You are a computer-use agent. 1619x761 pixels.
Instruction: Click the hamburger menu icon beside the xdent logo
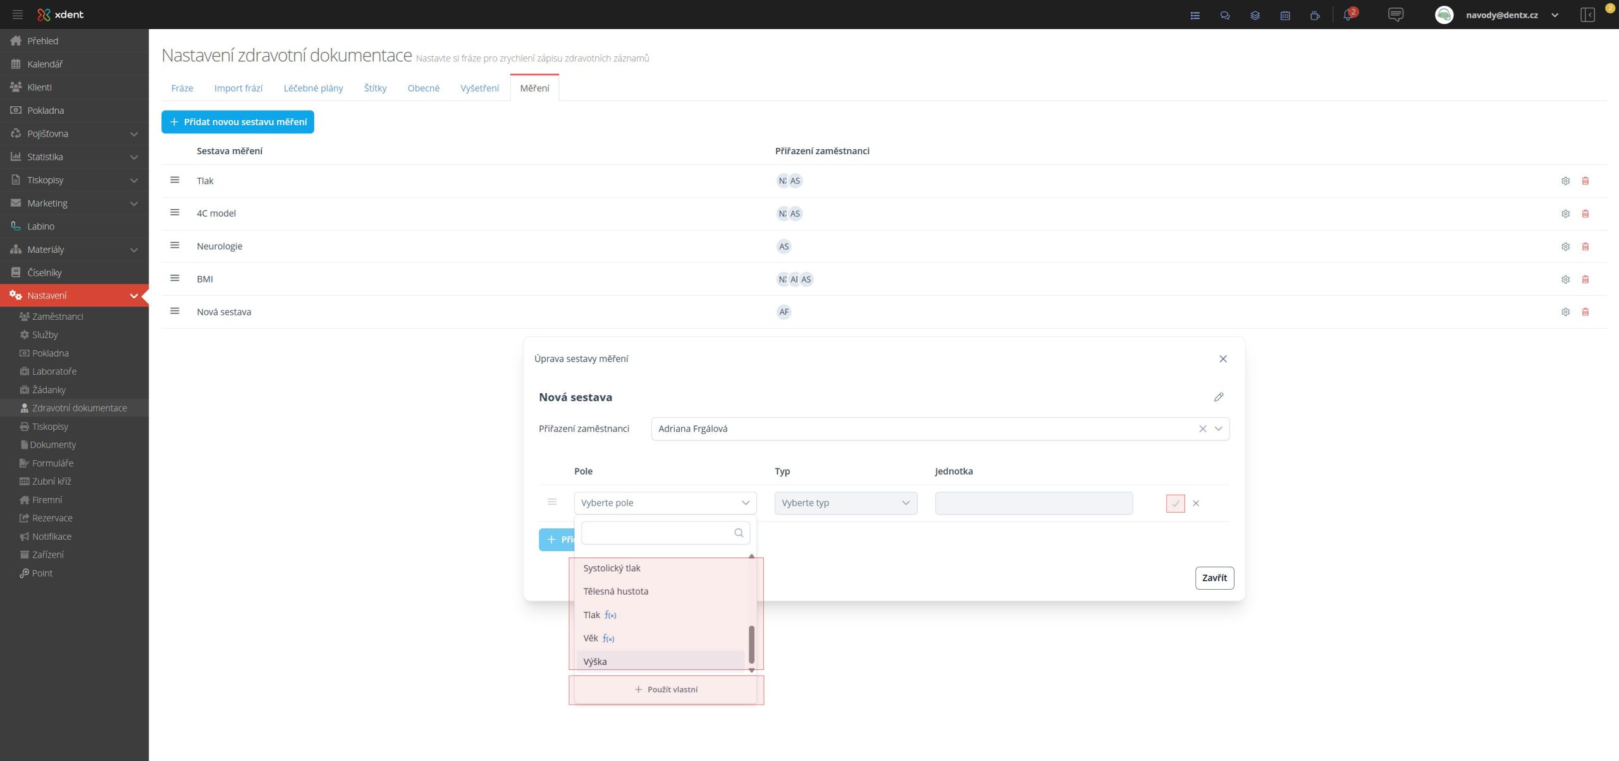point(18,15)
